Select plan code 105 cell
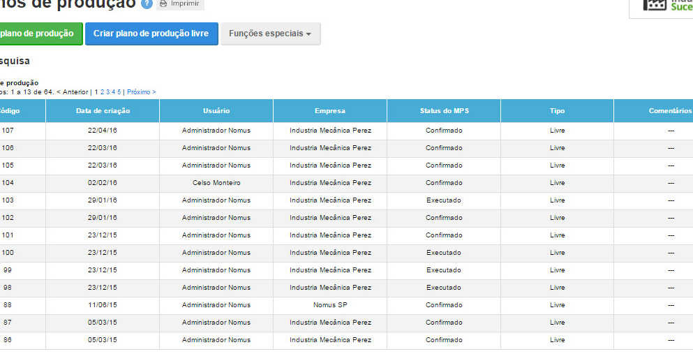 point(22,165)
